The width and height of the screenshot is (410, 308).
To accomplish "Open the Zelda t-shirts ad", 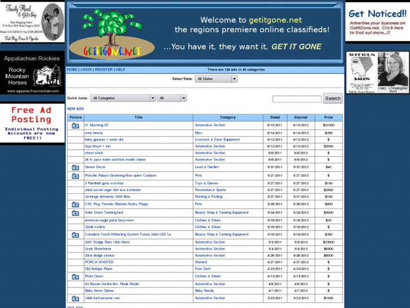I will tap(95, 227).
